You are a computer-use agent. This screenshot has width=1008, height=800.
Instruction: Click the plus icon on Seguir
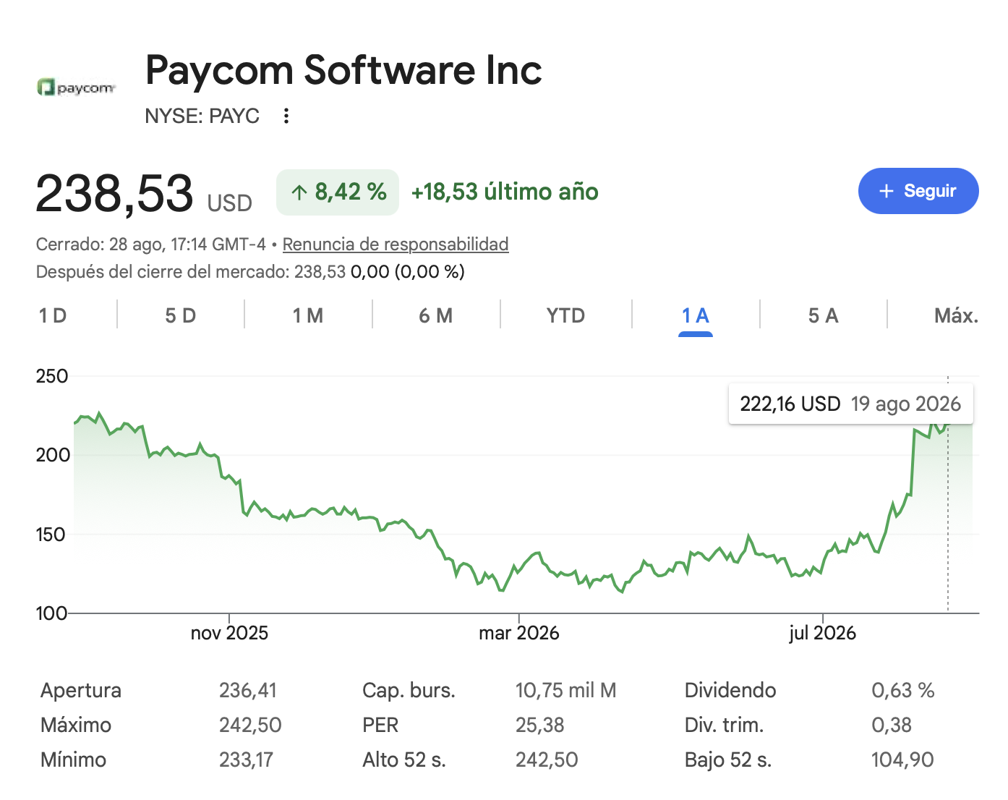(887, 191)
